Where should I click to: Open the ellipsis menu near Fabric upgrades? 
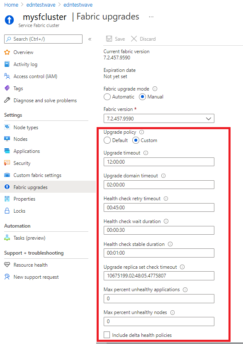click(x=151, y=17)
